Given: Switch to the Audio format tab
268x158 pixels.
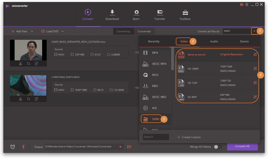Looking at the screenshot, I should [x=214, y=42].
